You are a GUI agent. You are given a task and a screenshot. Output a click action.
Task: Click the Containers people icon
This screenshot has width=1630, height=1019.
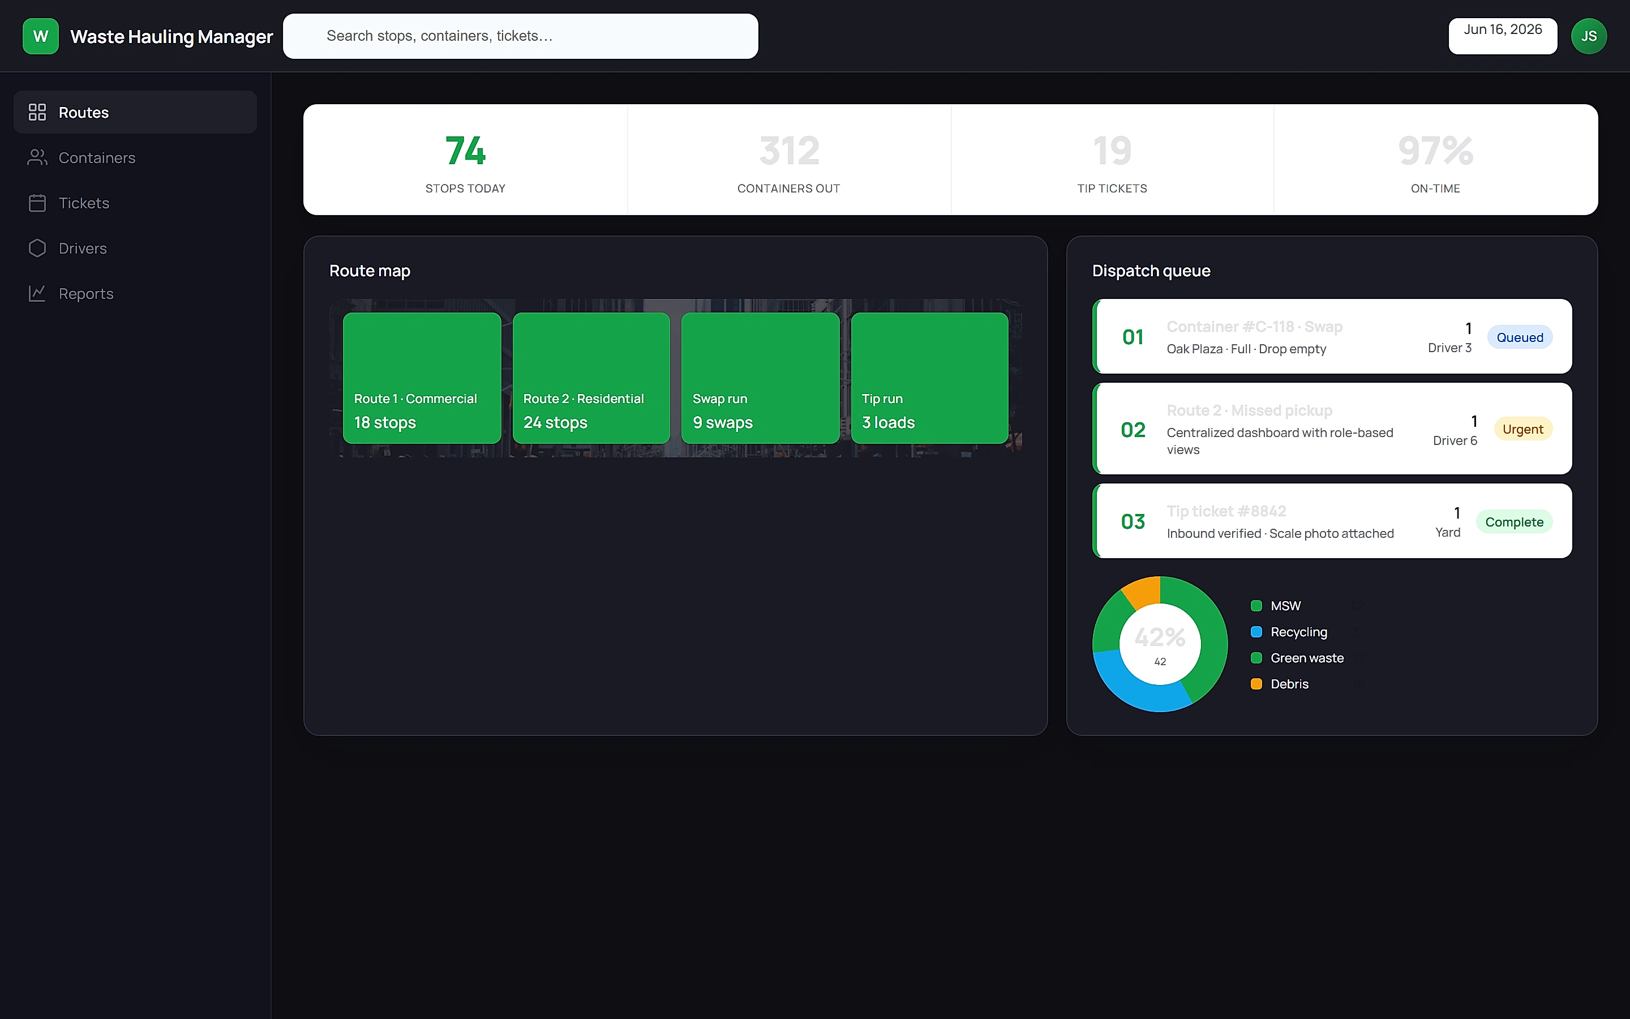pos(37,158)
